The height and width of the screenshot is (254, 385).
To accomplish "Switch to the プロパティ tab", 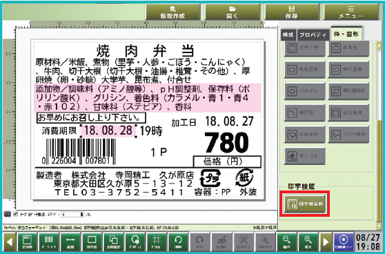I will coord(313,35).
